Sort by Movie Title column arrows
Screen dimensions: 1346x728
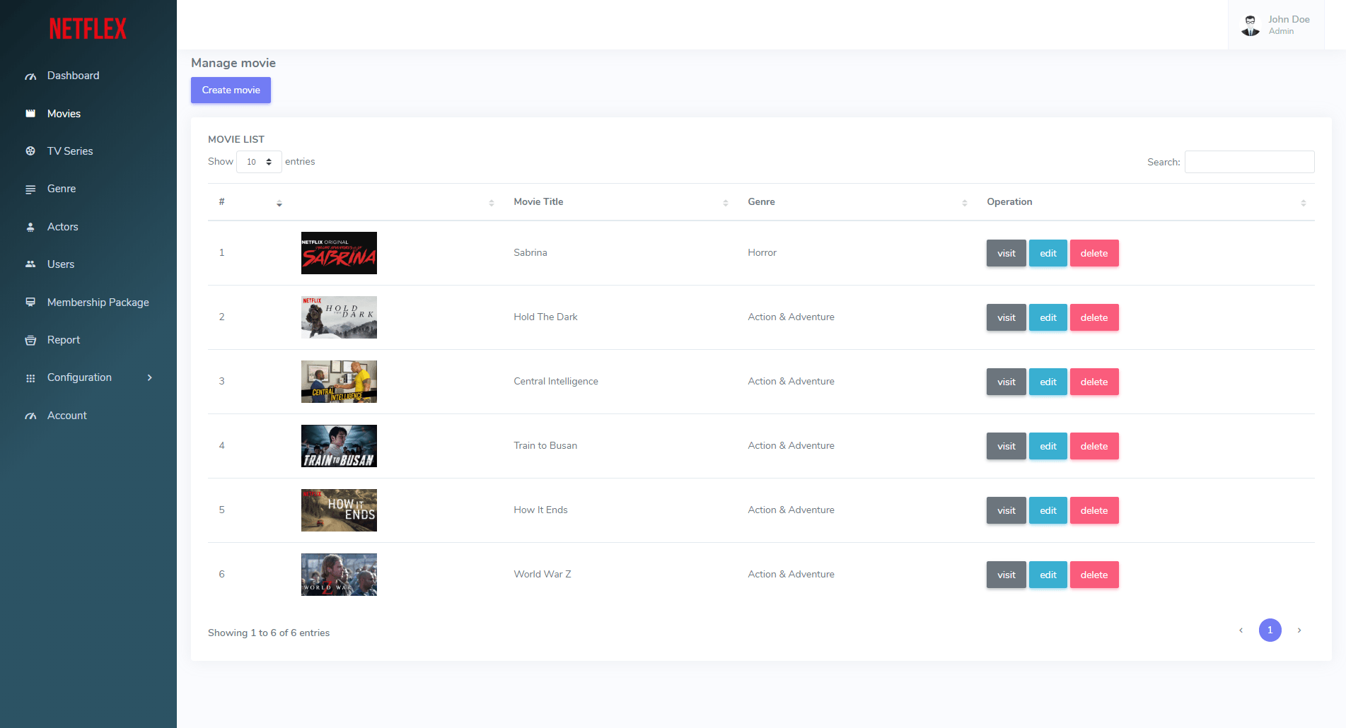coord(726,203)
